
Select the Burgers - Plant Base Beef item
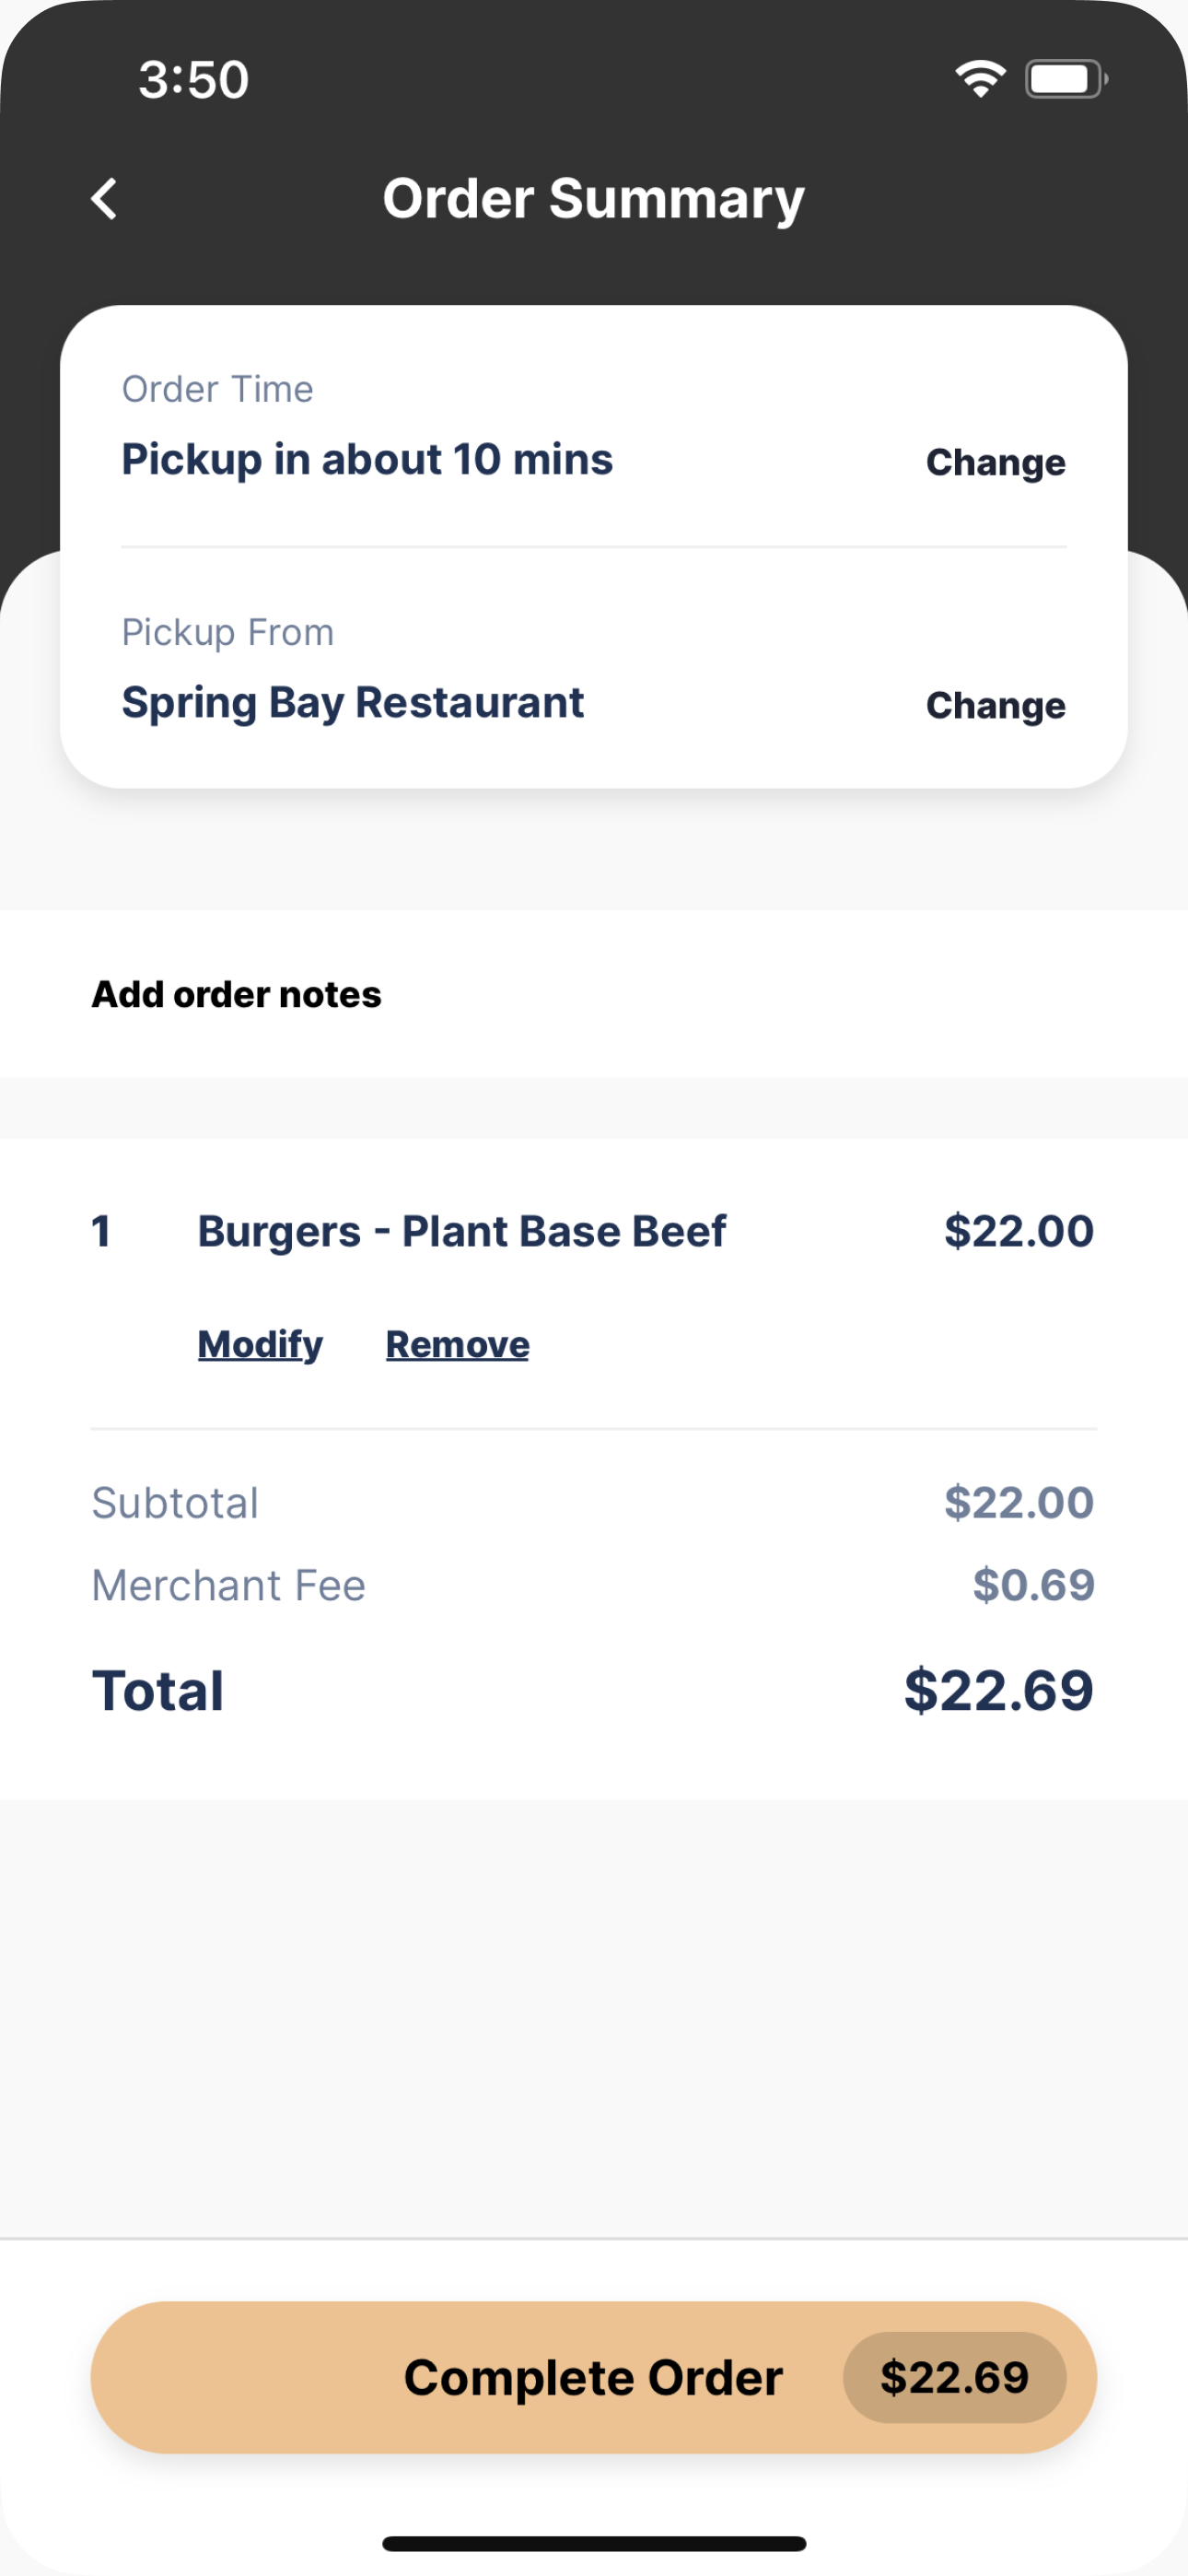click(462, 1232)
